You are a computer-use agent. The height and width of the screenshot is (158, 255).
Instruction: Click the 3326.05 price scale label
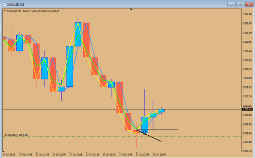click(x=247, y=124)
